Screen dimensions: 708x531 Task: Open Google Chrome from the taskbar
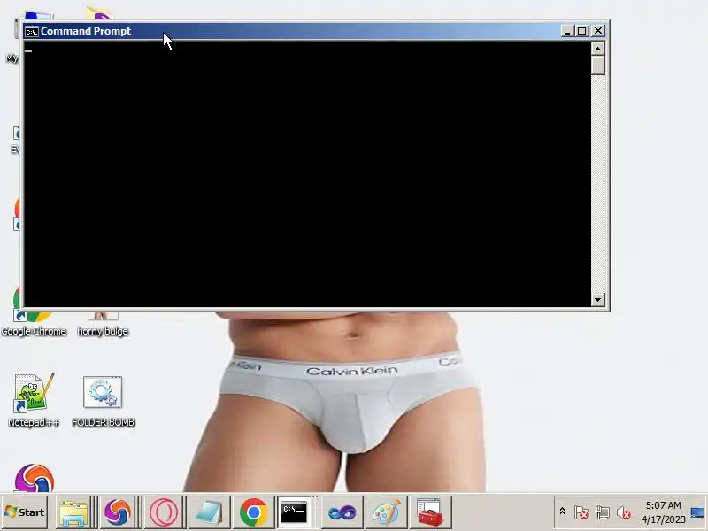point(253,512)
